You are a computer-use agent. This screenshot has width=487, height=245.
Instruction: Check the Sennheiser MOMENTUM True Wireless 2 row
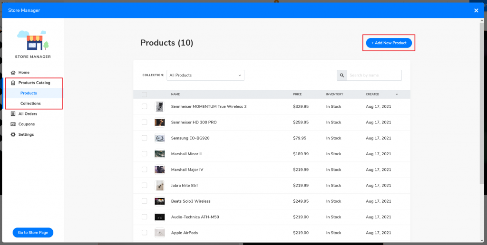click(145, 106)
